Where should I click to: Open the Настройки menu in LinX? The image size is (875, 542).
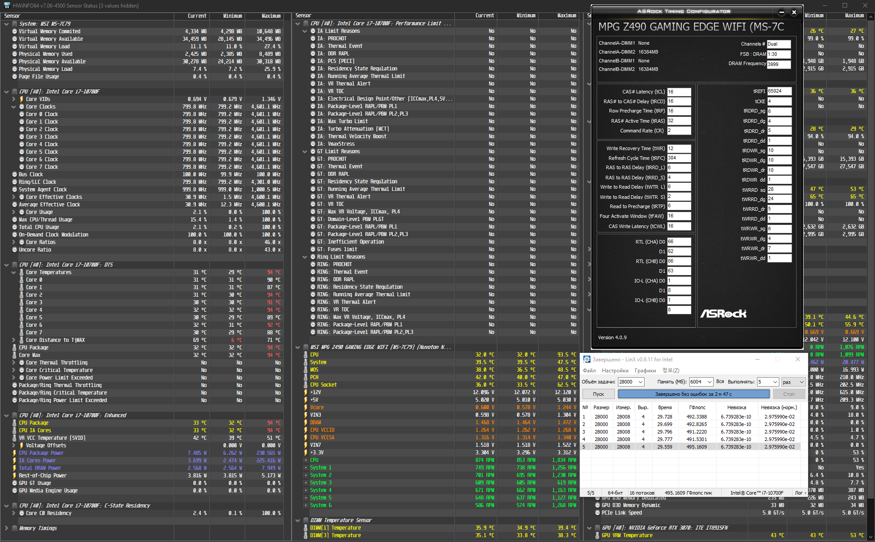tap(615, 371)
